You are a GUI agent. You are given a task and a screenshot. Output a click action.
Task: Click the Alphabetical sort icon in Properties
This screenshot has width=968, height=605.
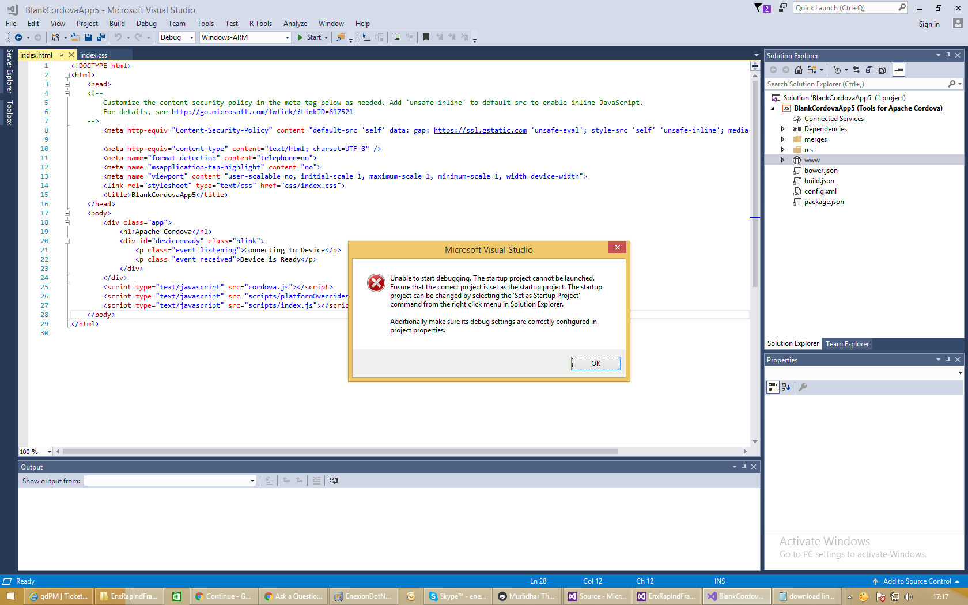pos(786,387)
